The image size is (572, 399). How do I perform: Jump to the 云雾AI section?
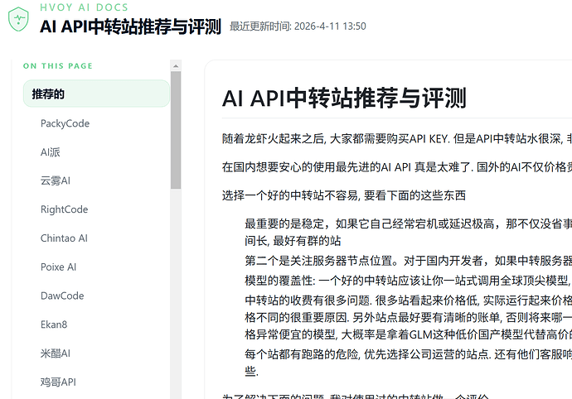coord(55,180)
